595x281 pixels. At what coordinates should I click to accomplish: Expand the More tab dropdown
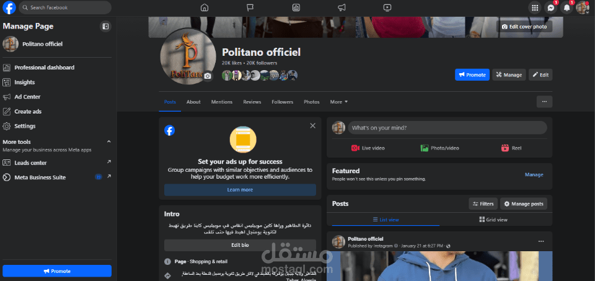(x=339, y=102)
